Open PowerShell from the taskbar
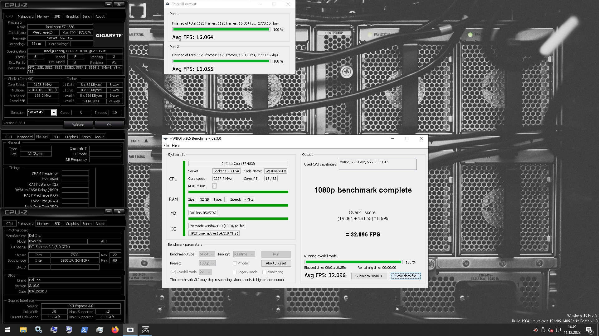Screen dimensions: 599x336 (x=84, y=330)
